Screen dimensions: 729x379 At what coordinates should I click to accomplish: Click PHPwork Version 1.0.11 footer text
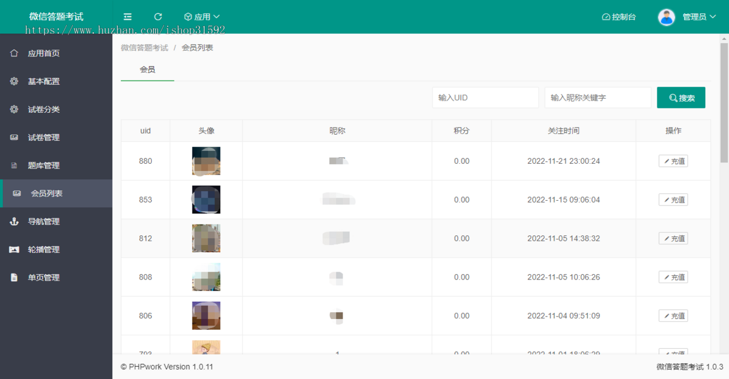(x=167, y=367)
